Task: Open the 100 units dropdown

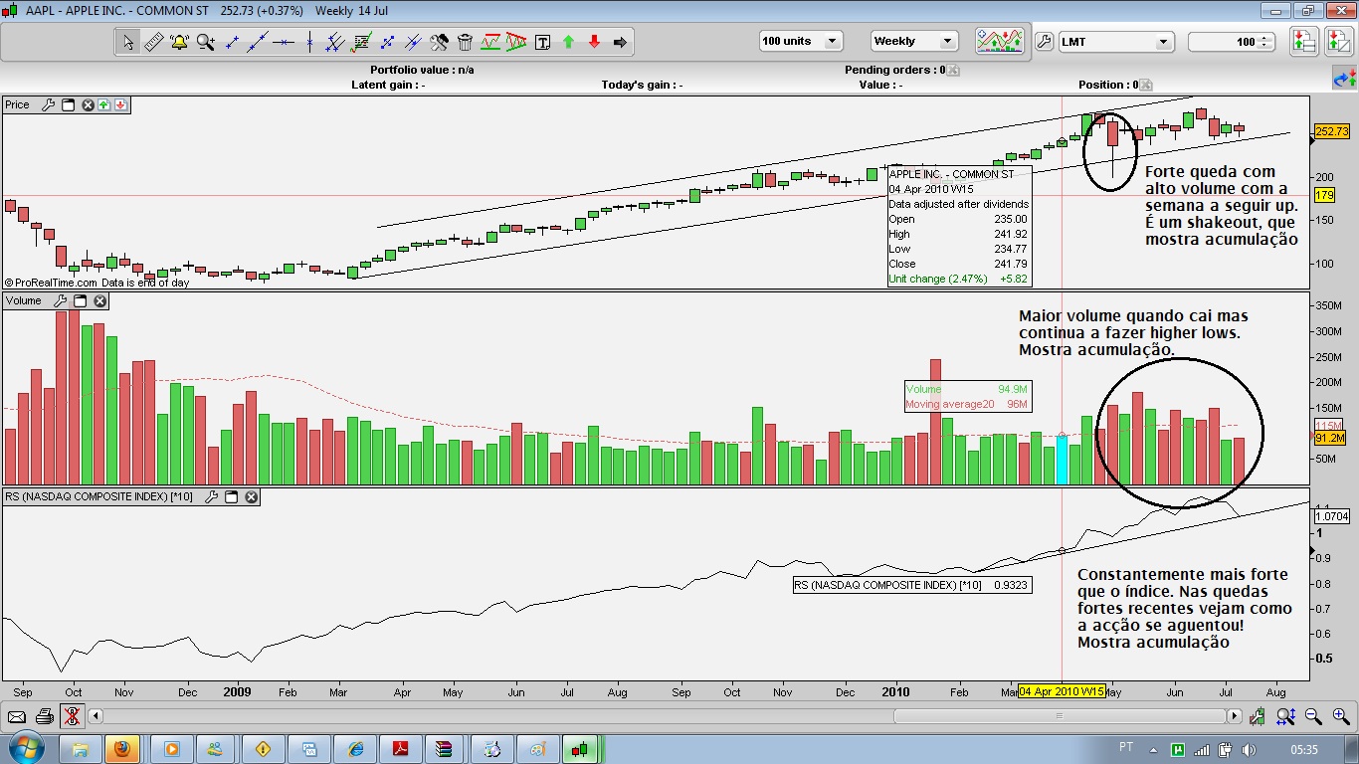Action: (x=801, y=42)
